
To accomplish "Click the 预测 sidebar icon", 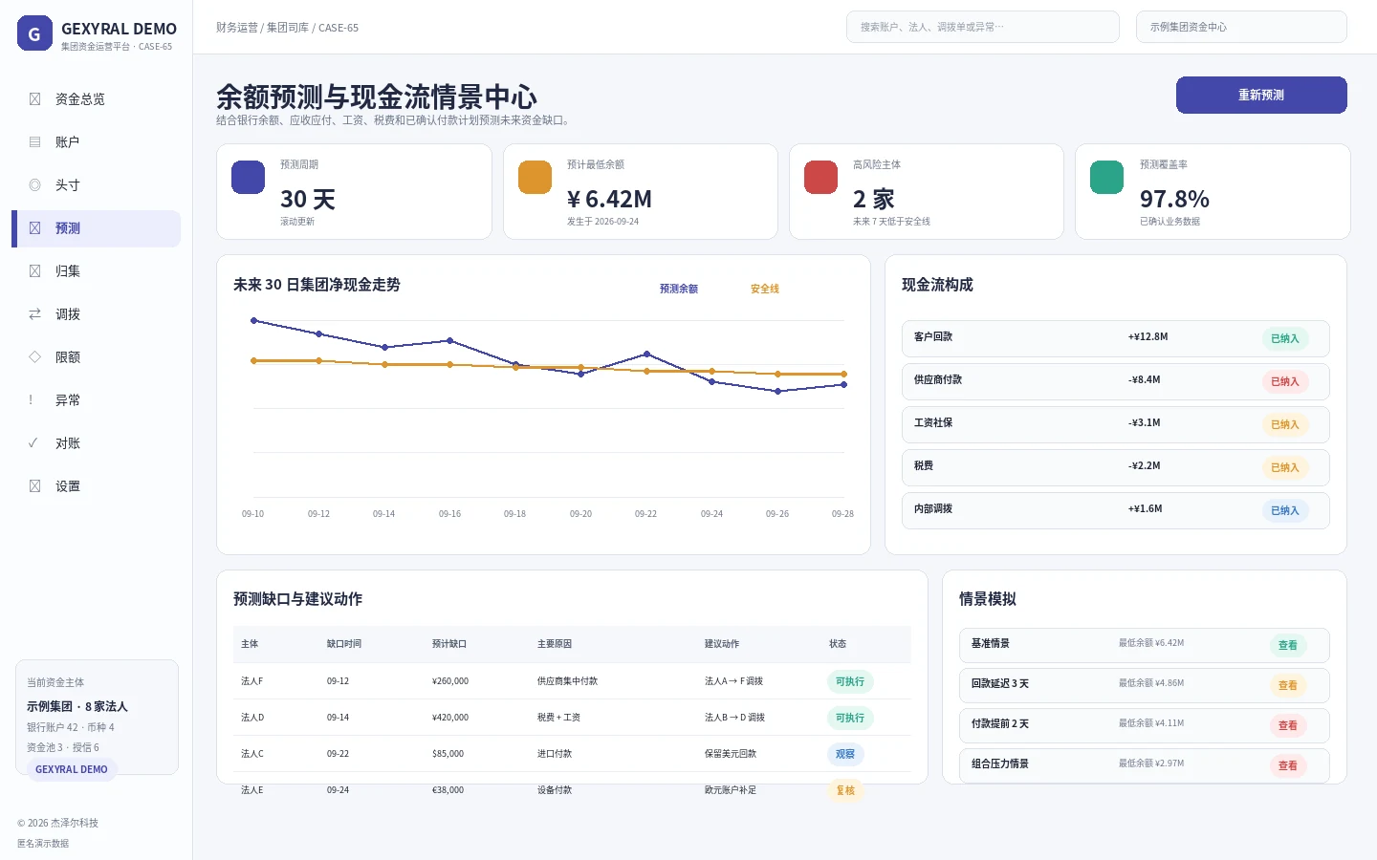I will pos(34,228).
